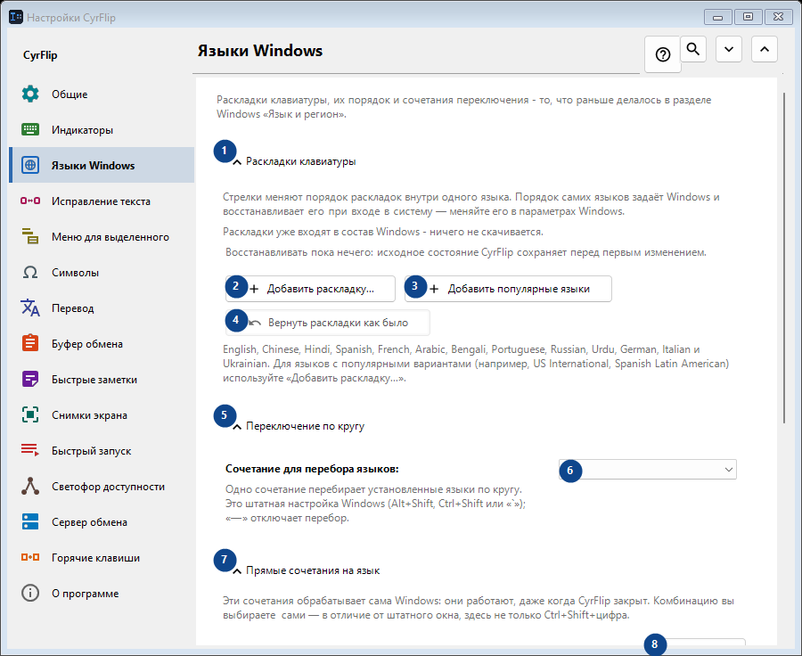Click Вернуть раскладки как было button
The height and width of the screenshot is (656, 802).
pyautogui.click(x=327, y=323)
